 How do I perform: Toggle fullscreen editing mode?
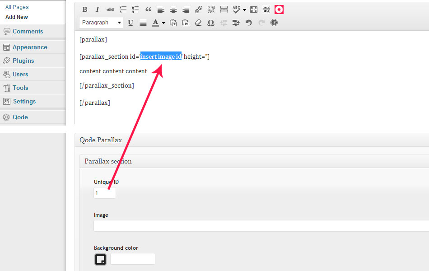pos(254,9)
